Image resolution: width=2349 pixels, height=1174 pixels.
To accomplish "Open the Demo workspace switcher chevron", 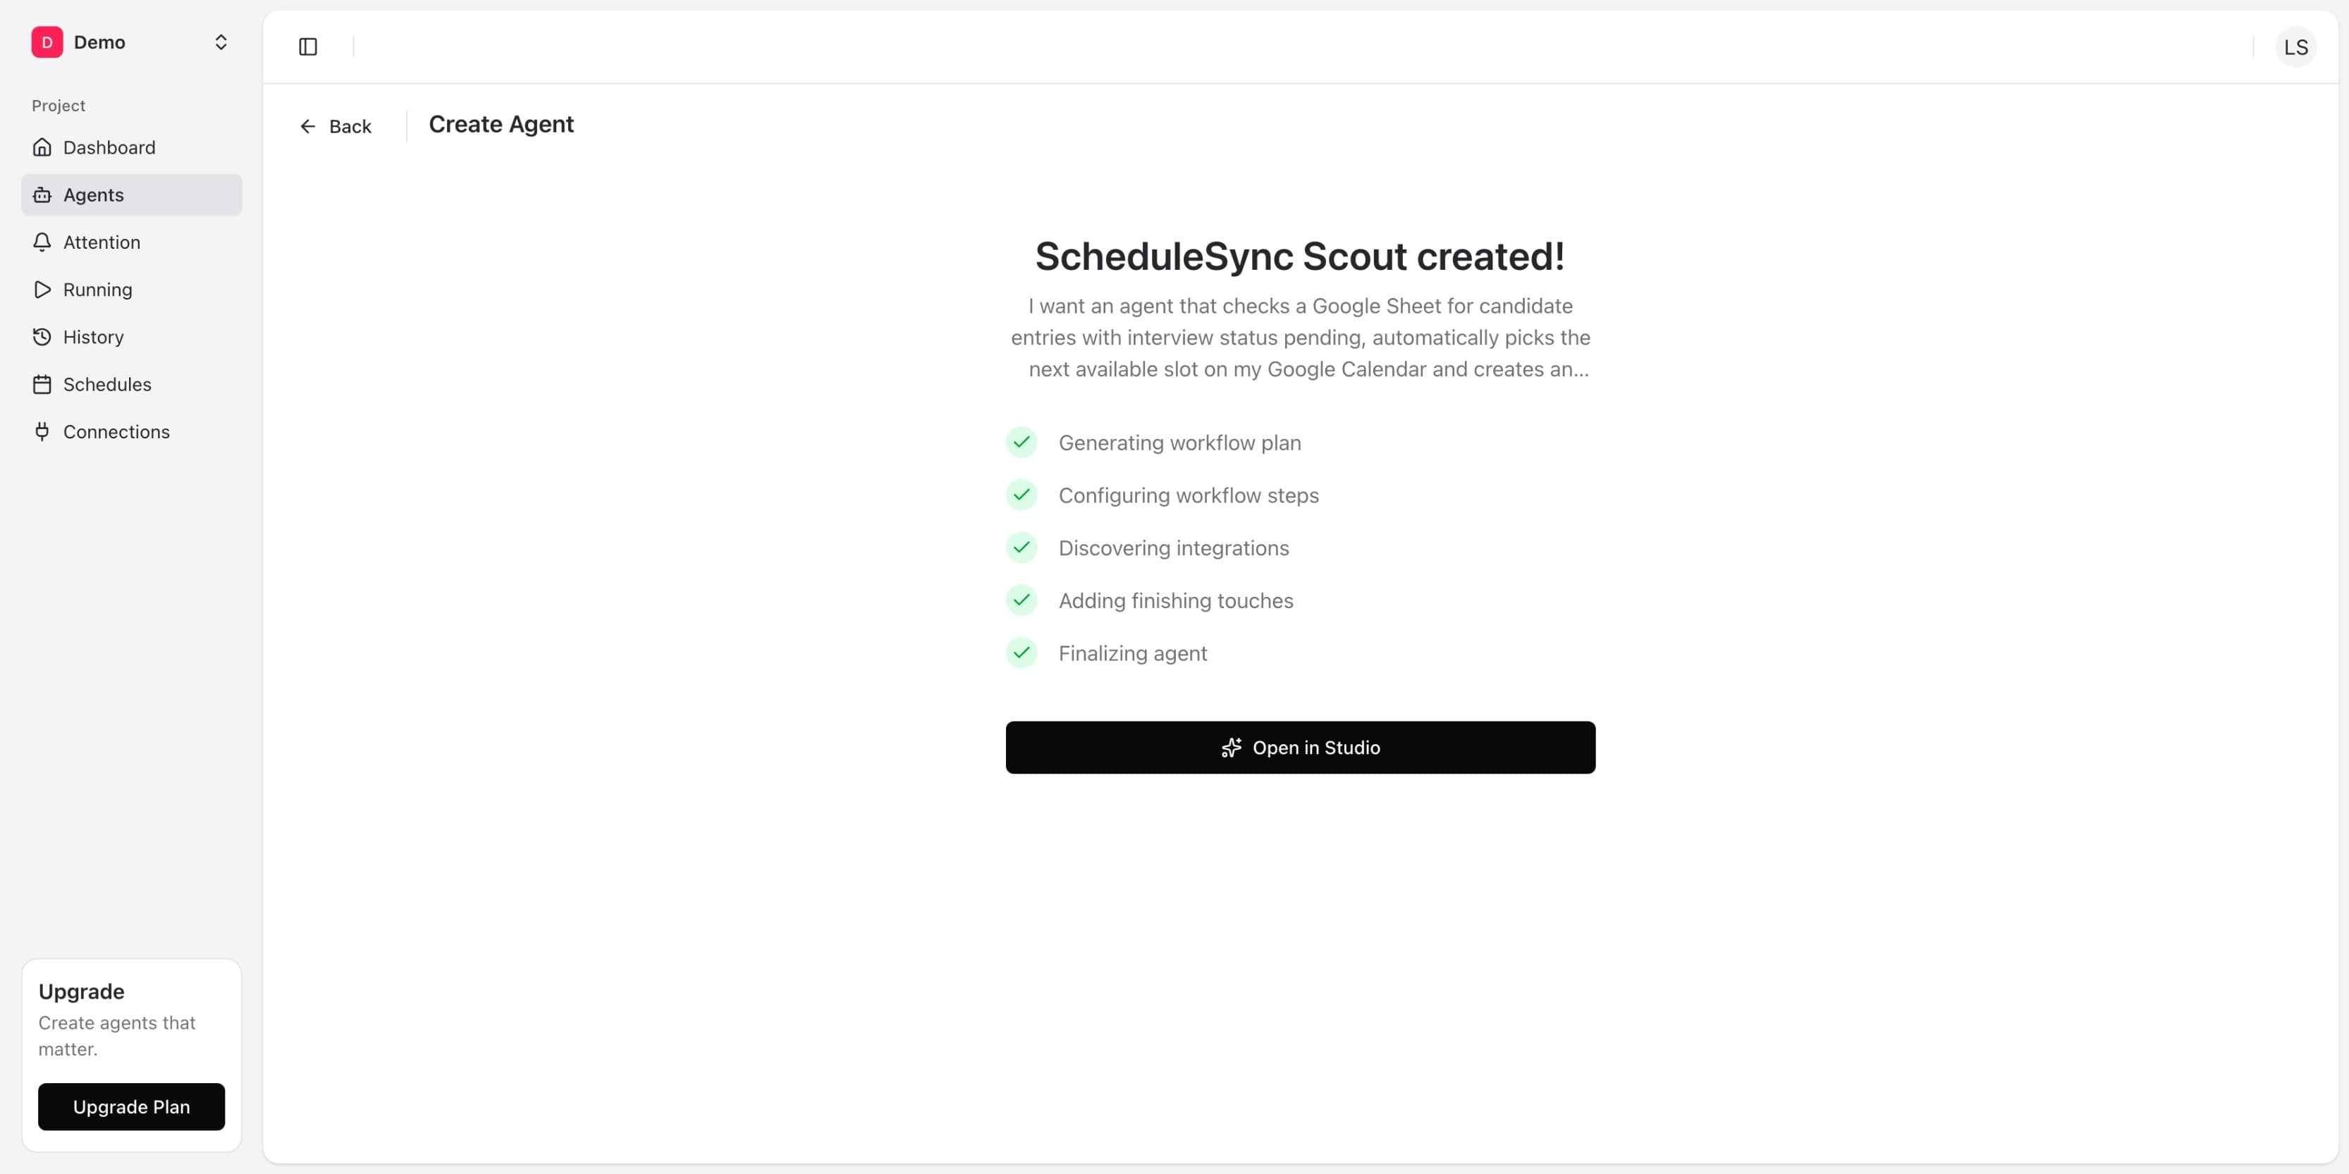I will click(221, 42).
